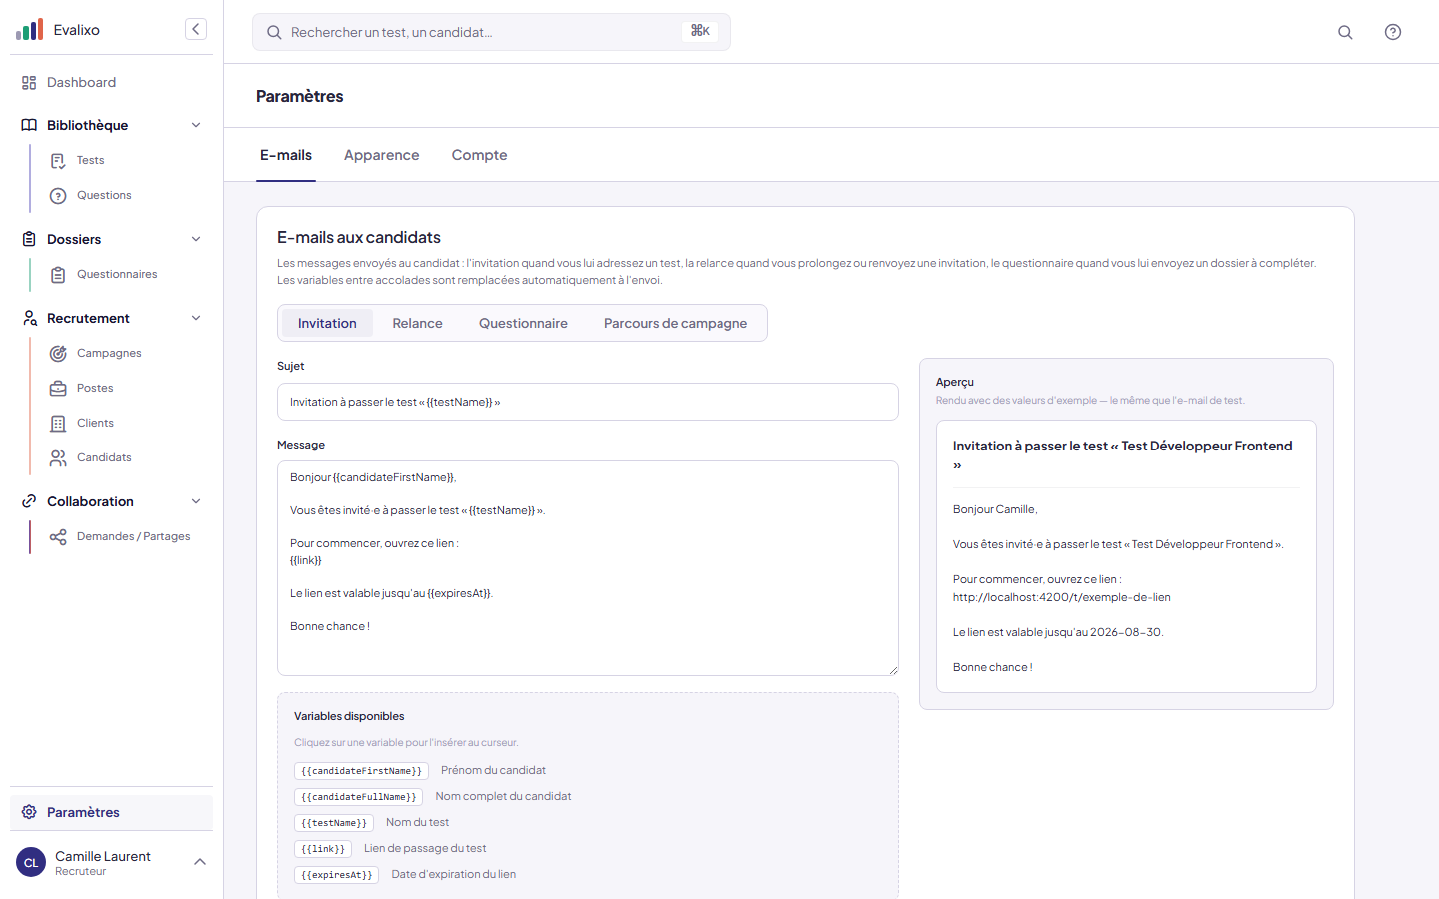This screenshot has width=1439, height=899.
Task: Click the Evalixo bar-chart logo
Action: pos(29,30)
